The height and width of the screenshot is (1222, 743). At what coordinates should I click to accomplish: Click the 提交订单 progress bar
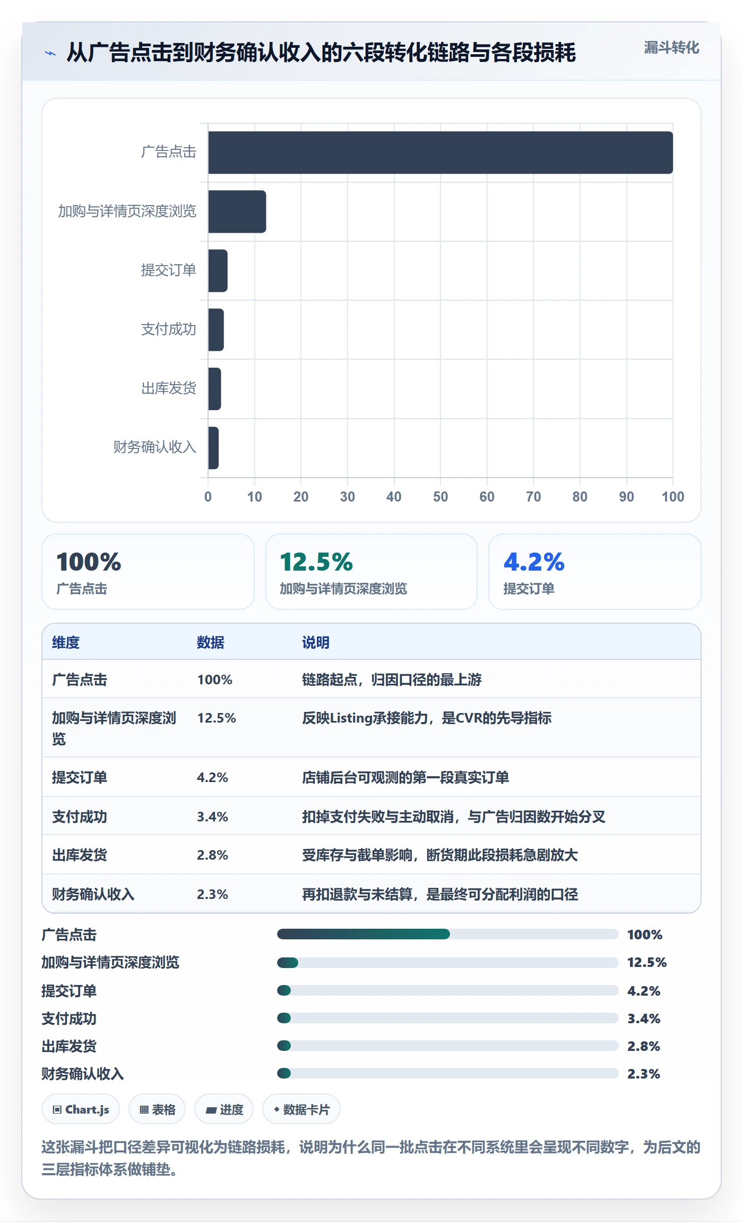click(448, 990)
